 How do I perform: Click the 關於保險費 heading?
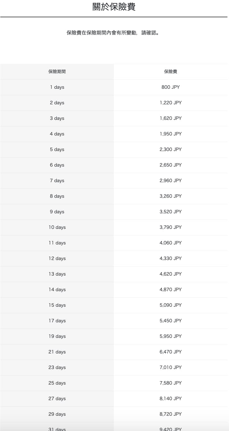tap(114, 7)
